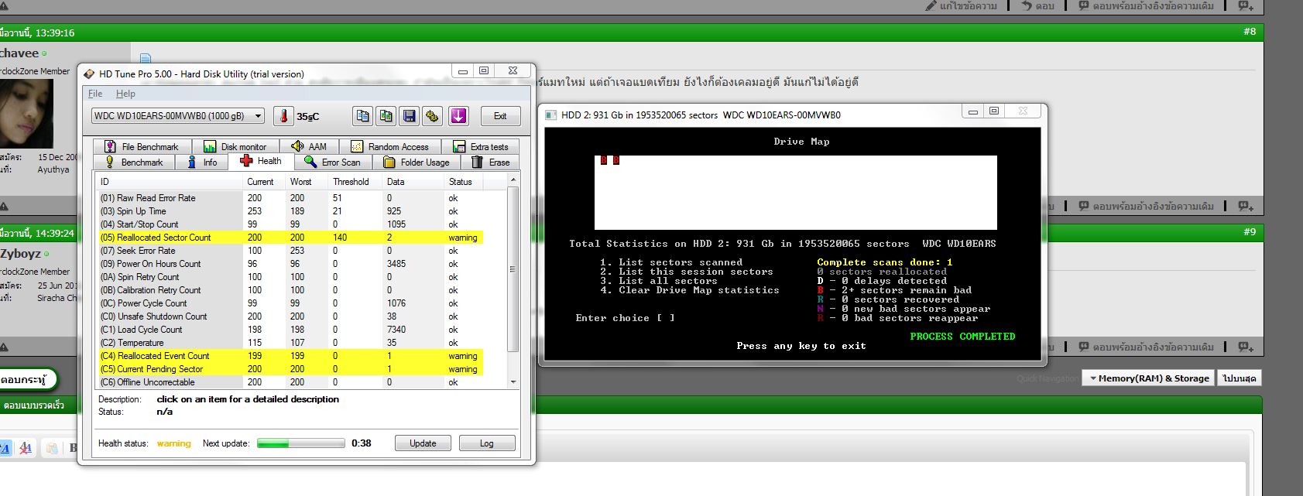
Task: Switch to the Folder Usage tab
Action: tap(417, 162)
